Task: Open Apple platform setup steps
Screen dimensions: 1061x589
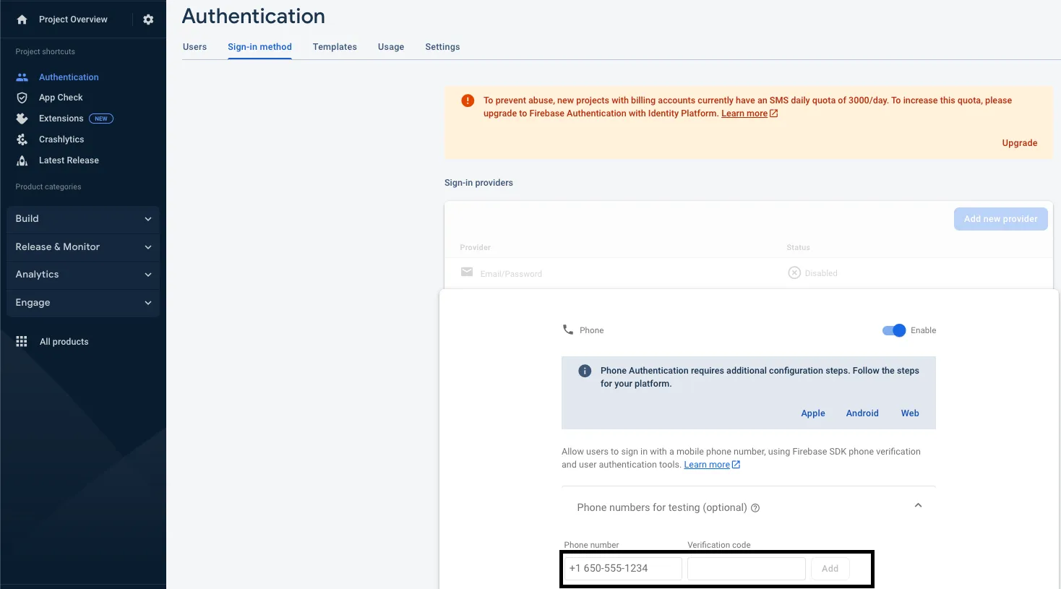Action: (813, 413)
